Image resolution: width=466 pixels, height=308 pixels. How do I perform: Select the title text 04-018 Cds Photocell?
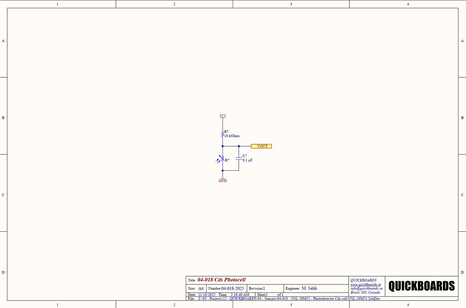pos(221,280)
